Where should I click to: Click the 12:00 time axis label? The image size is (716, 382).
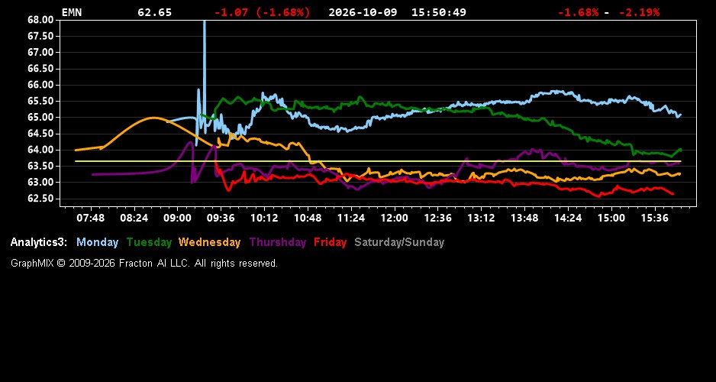click(394, 218)
